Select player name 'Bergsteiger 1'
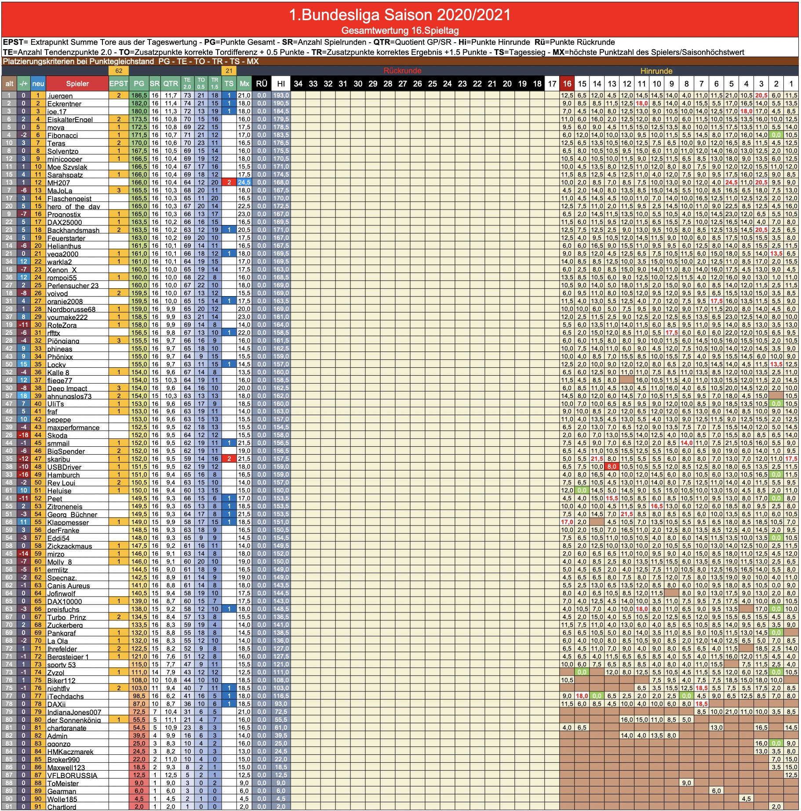This screenshot has height=811, width=801. [x=68, y=657]
